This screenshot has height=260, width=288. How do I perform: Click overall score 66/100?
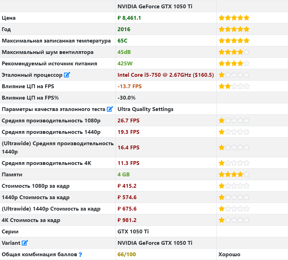pyautogui.click(x=127, y=254)
